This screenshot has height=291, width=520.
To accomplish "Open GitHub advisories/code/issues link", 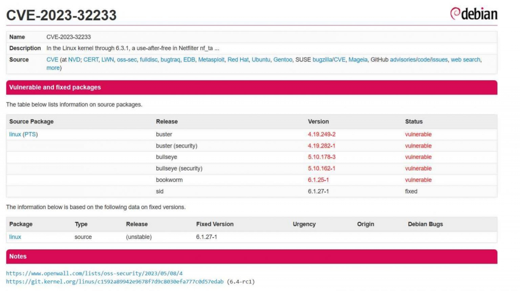I will (419, 59).
